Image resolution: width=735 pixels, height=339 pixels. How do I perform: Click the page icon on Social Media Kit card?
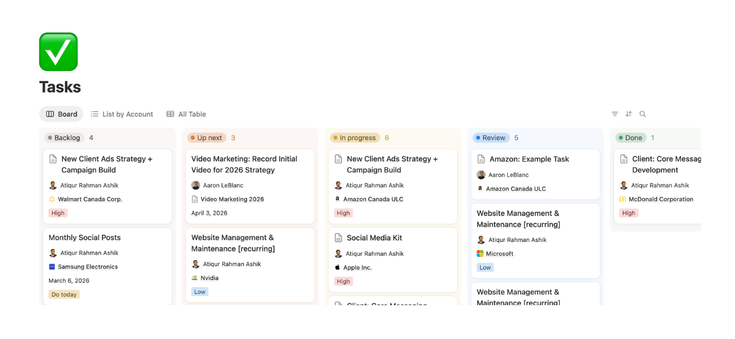[x=339, y=238]
